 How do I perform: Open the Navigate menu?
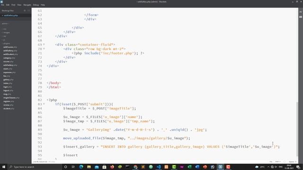click(x=27, y=5)
